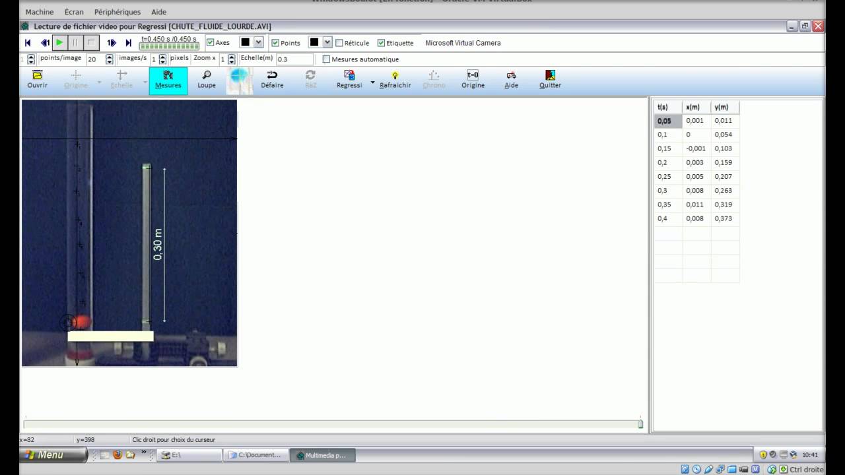Step back one video frame

click(x=45, y=43)
